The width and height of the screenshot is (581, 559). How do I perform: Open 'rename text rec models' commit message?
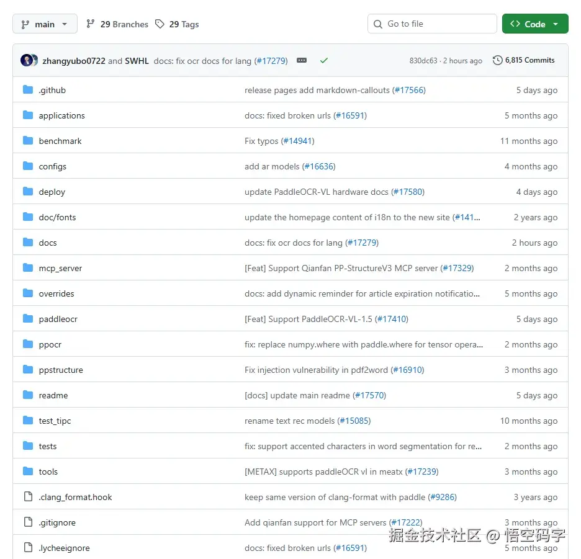tap(290, 421)
